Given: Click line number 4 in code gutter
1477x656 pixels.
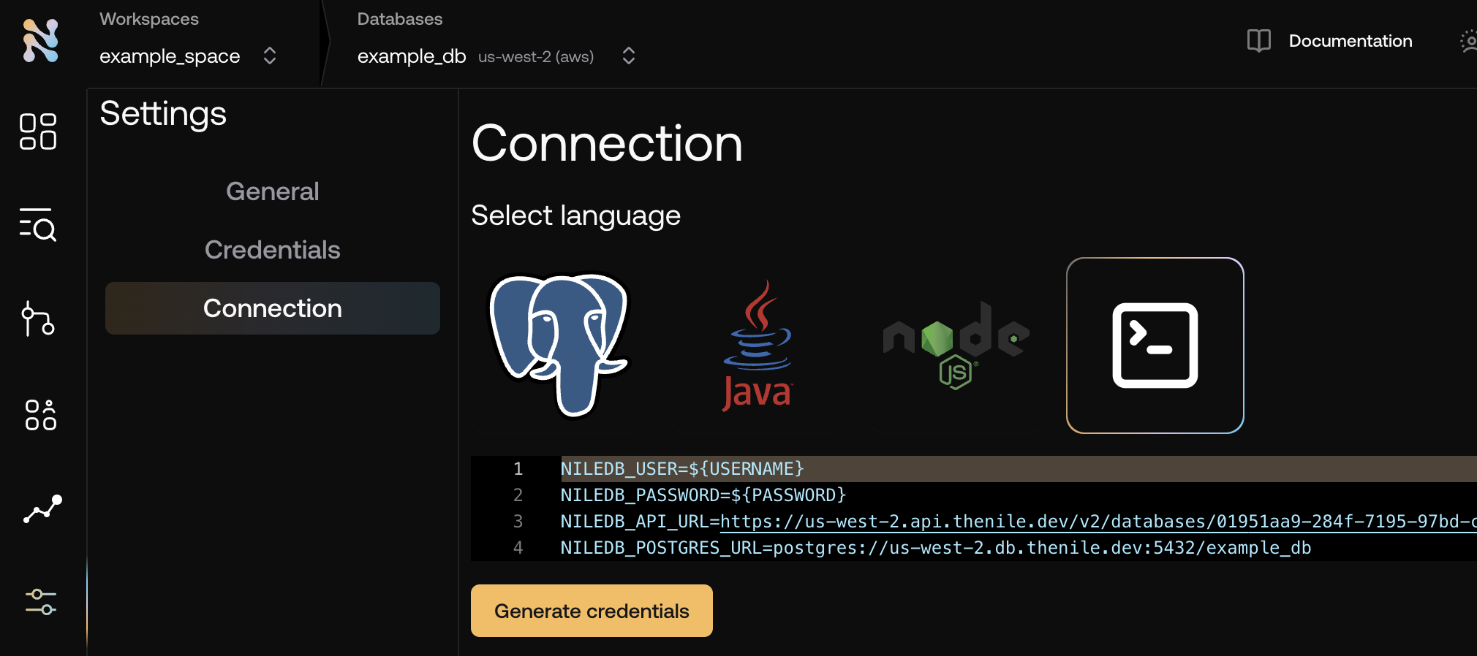Looking at the screenshot, I should (x=518, y=548).
